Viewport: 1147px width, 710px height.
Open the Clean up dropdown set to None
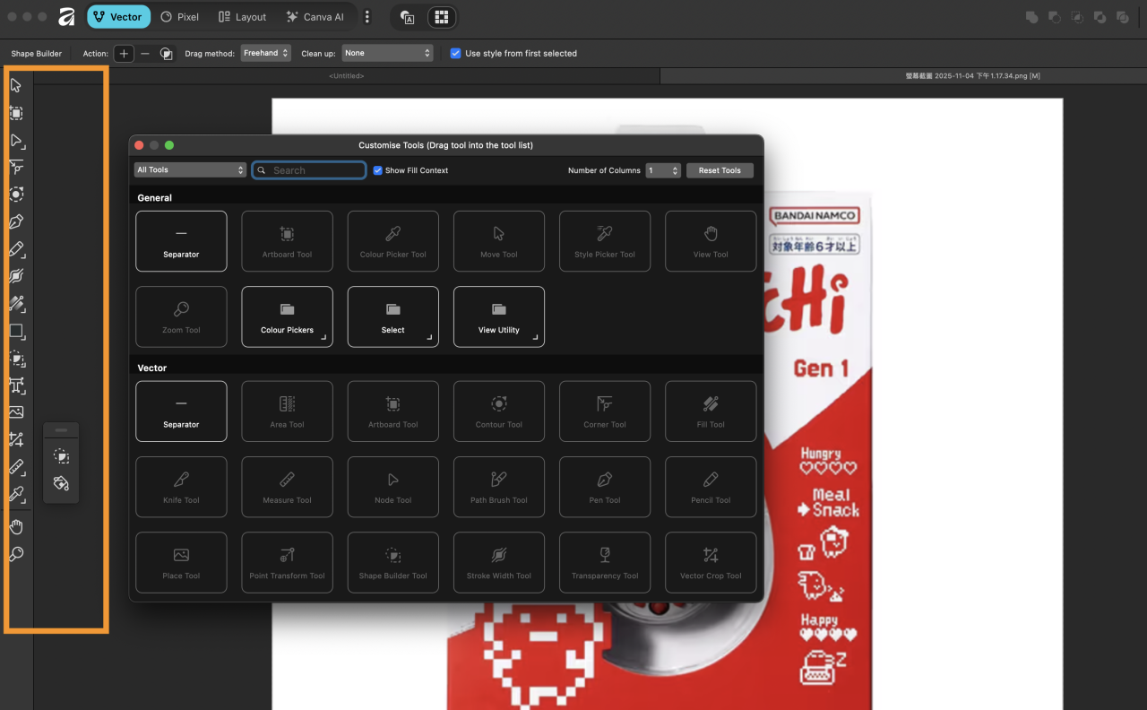(x=387, y=53)
